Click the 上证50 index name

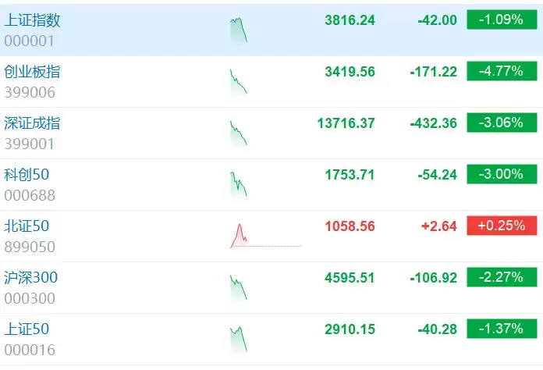point(27,329)
